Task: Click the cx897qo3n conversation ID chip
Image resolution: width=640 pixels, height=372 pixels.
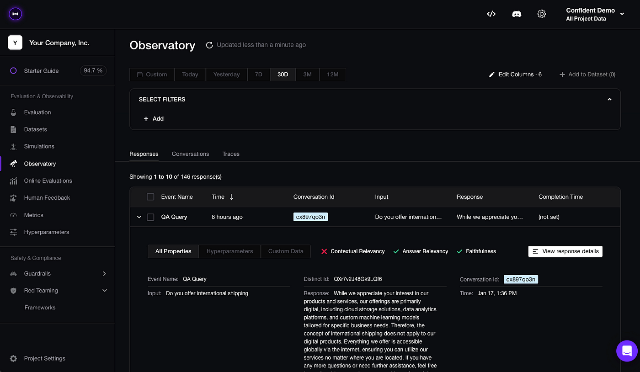Action: click(x=310, y=217)
